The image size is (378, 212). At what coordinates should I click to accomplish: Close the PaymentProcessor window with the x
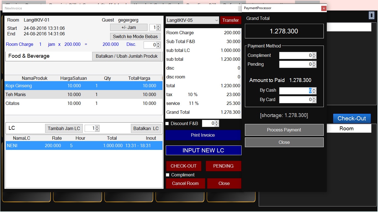click(x=324, y=8)
